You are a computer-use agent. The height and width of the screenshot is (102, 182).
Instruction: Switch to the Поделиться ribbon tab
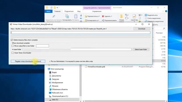click(69, 11)
